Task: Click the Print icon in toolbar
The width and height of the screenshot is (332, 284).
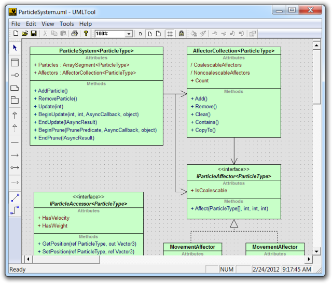Action: (74, 34)
